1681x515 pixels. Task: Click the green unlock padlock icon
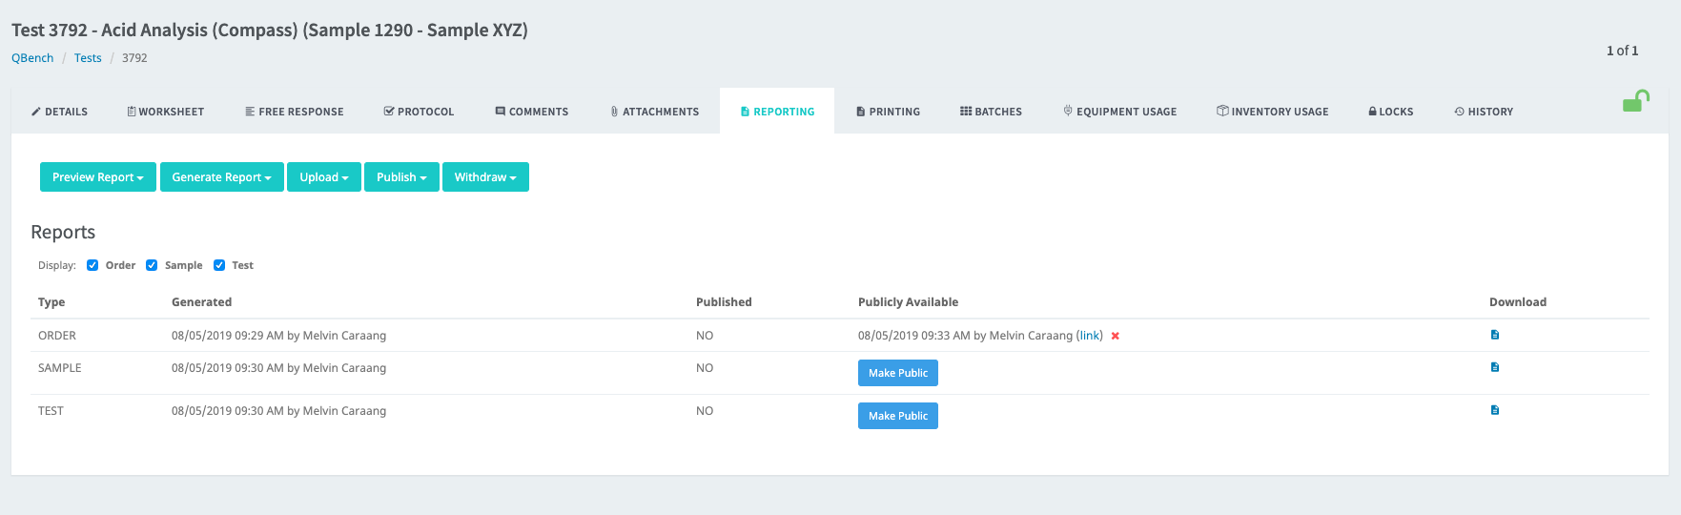pyautogui.click(x=1635, y=101)
